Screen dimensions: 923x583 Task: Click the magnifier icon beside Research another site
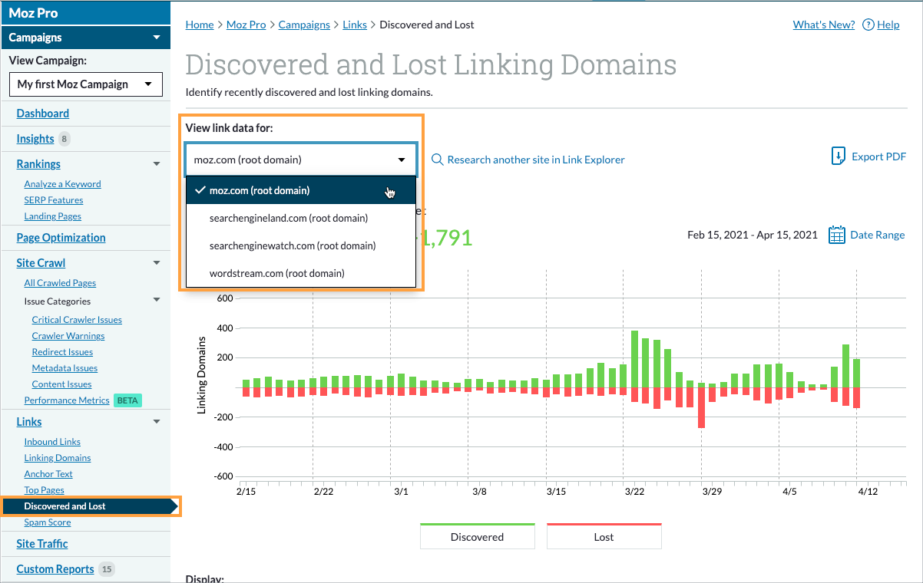click(x=438, y=160)
